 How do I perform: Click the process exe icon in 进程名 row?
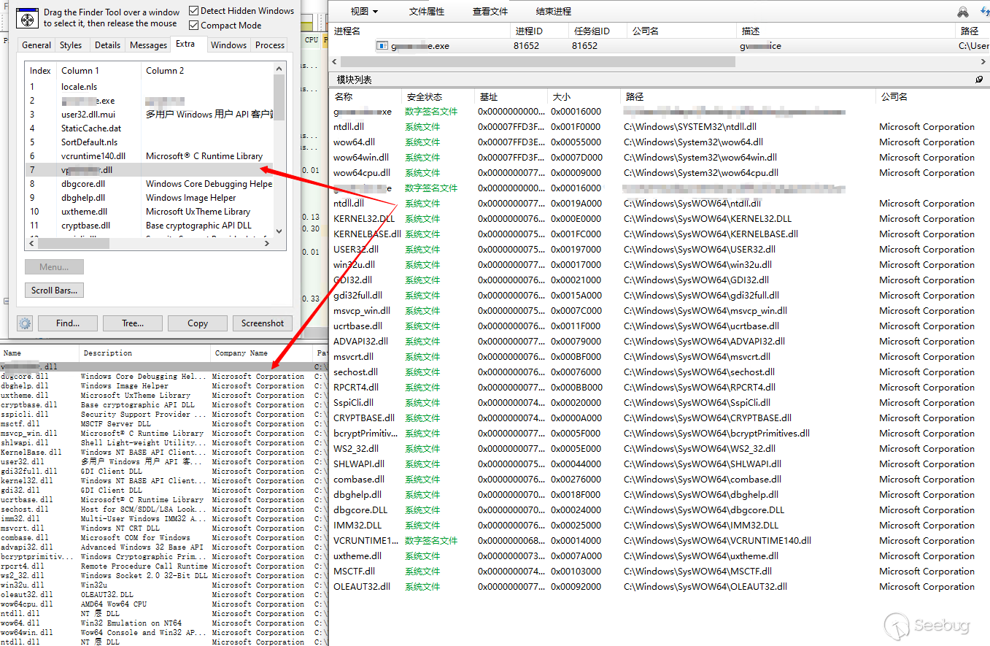[382, 45]
